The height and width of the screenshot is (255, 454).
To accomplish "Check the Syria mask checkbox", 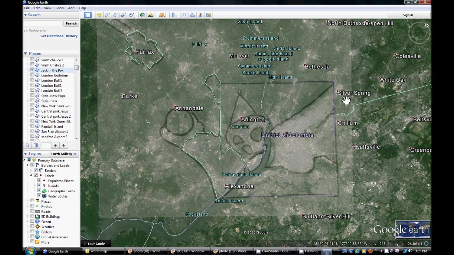I will 32,101.
